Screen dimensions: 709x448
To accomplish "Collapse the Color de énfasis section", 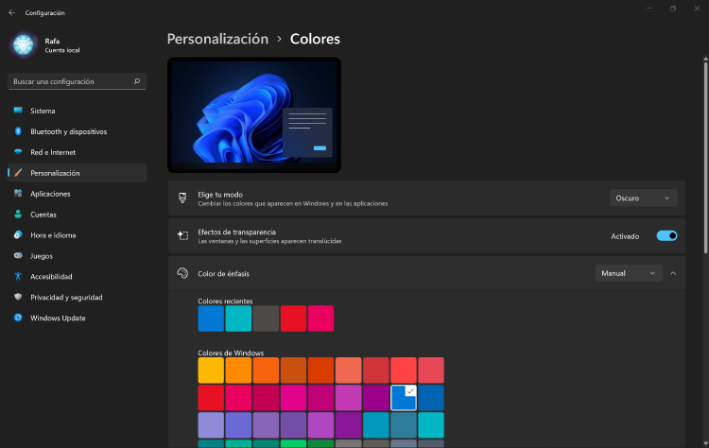I will (673, 273).
